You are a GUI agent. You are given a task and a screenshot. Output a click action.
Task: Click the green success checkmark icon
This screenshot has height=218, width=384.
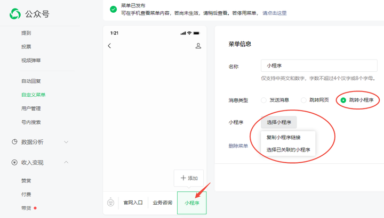[114, 9]
